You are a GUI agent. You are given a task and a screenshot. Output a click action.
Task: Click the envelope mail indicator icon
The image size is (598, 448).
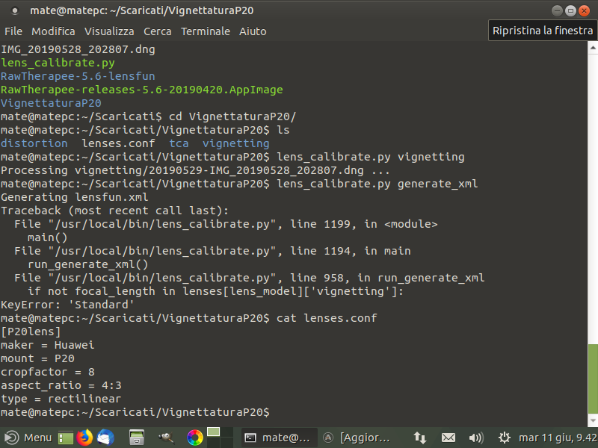click(x=449, y=438)
